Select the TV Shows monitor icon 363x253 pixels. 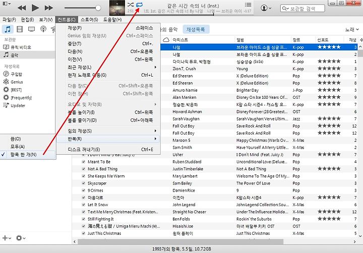pyautogui.click(x=31, y=29)
